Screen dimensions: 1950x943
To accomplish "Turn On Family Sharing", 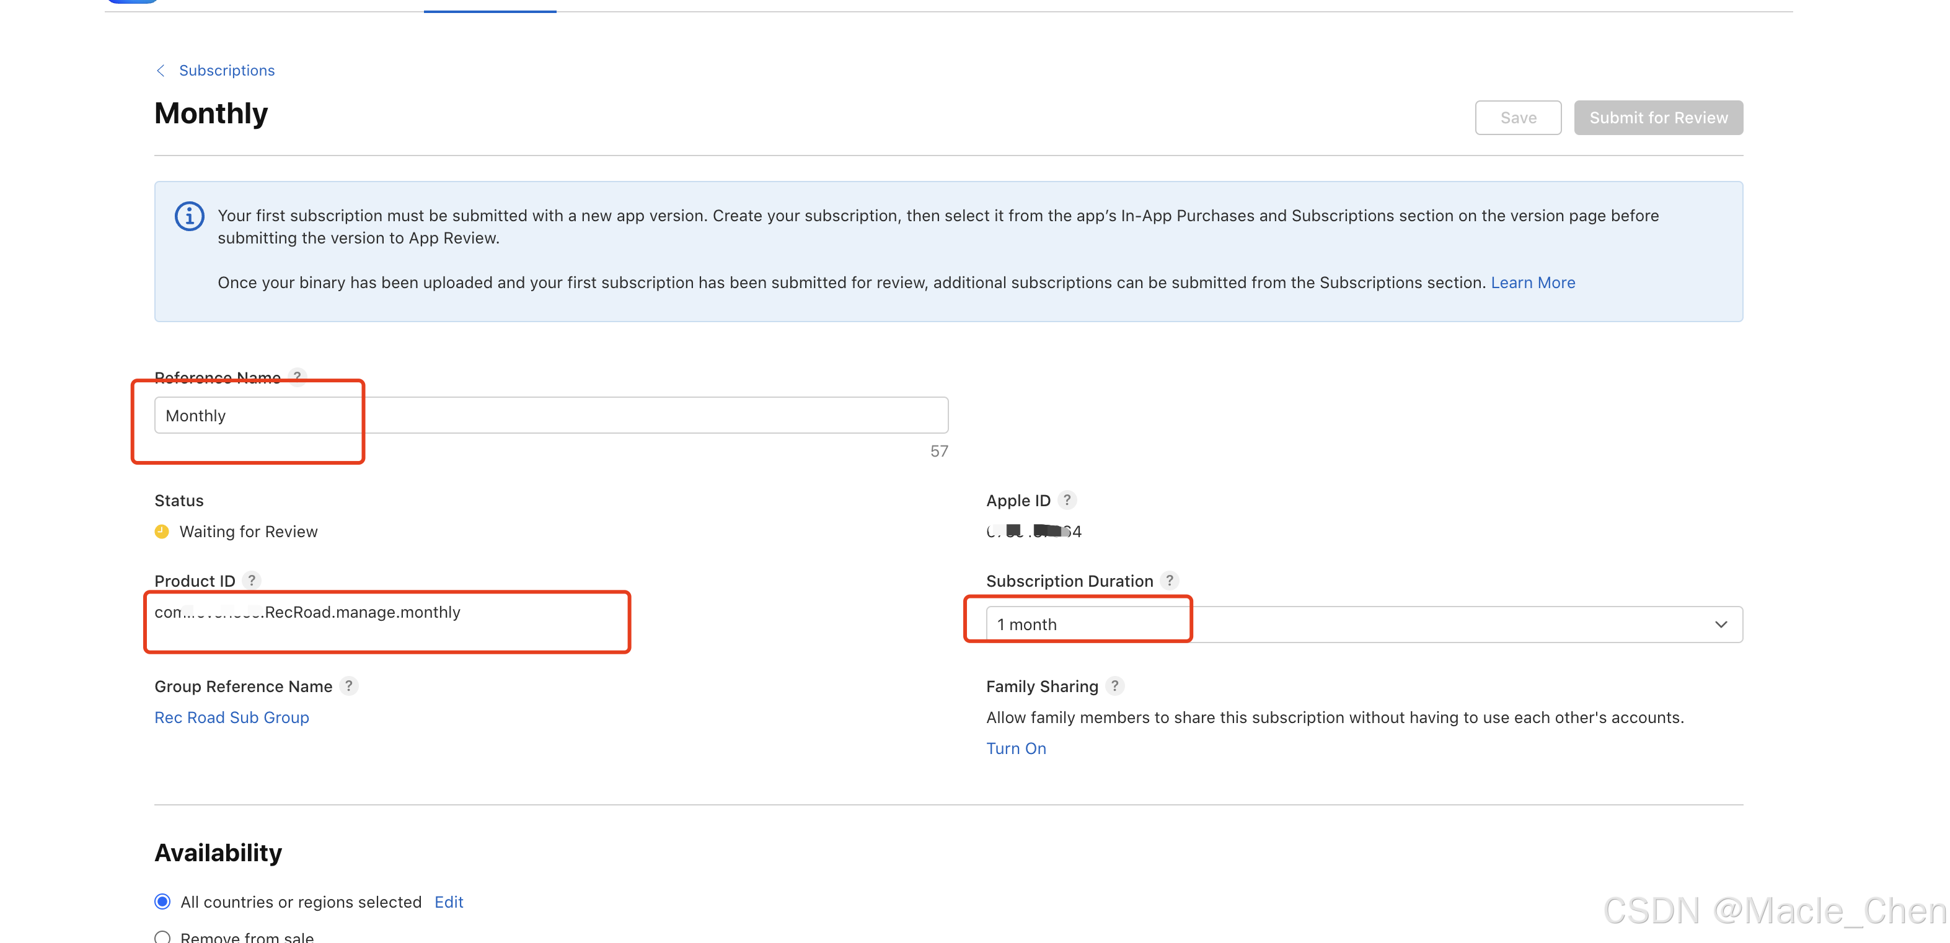I will click(1015, 748).
